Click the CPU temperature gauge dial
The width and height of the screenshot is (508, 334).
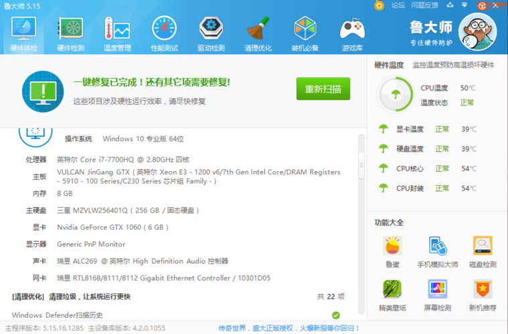pos(396,94)
